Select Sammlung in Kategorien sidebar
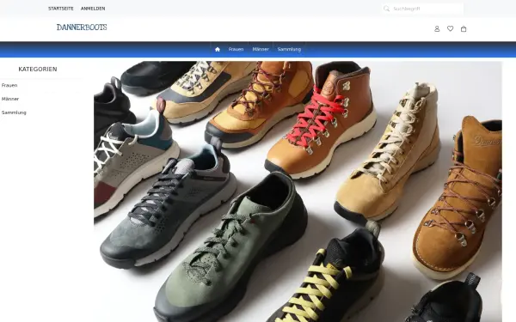Image resolution: width=516 pixels, height=322 pixels. tap(14, 112)
